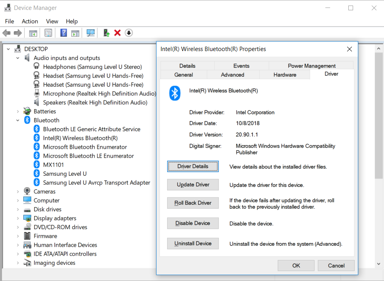Select Headphones (Samsung Level U Stereo)
The width and height of the screenshot is (384, 281).
(92, 67)
